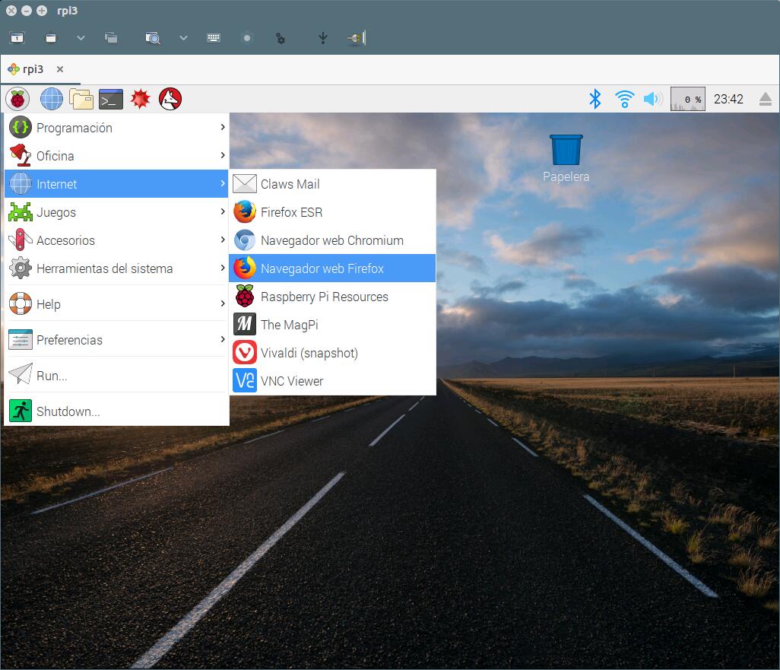Open the dropdown arrow next to scaled mode
Screen dimensions: 780x670
(182, 37)
